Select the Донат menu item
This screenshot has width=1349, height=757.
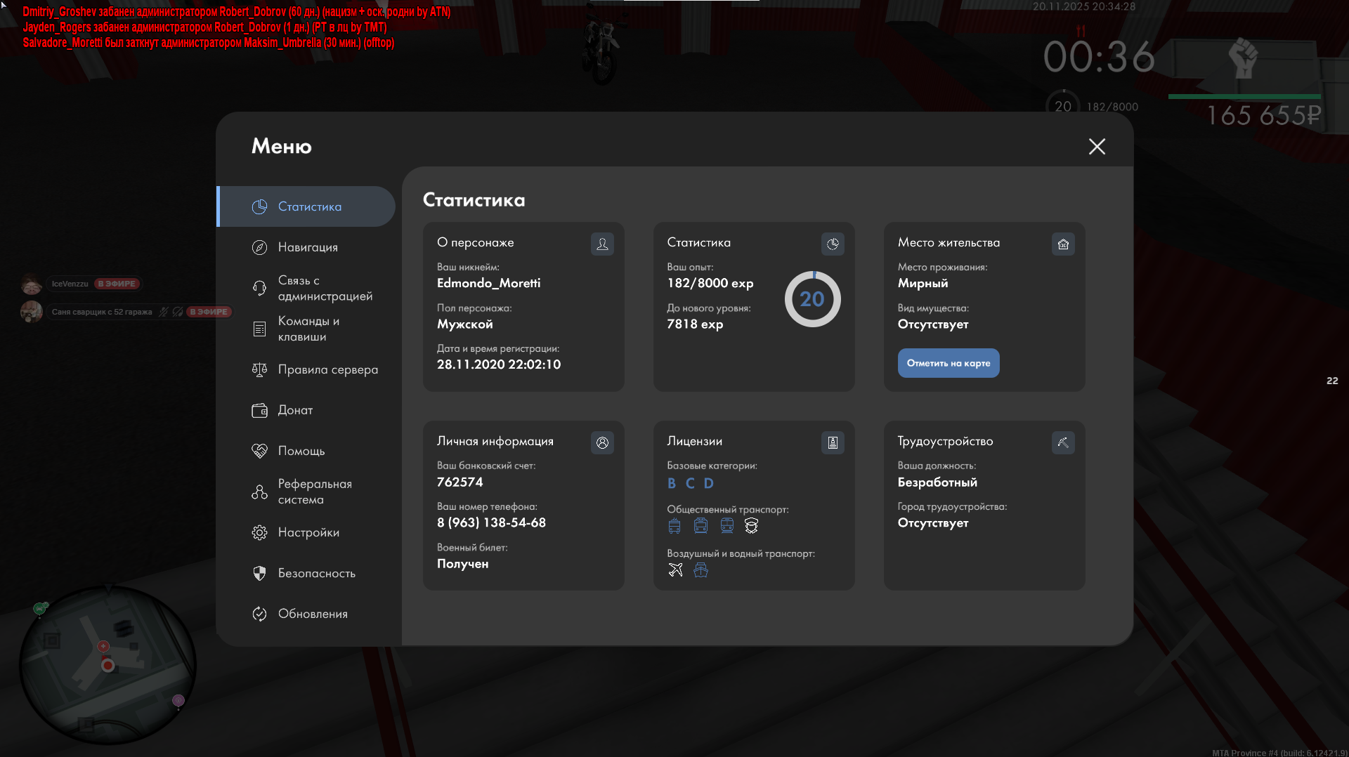(x=295, y=410)
